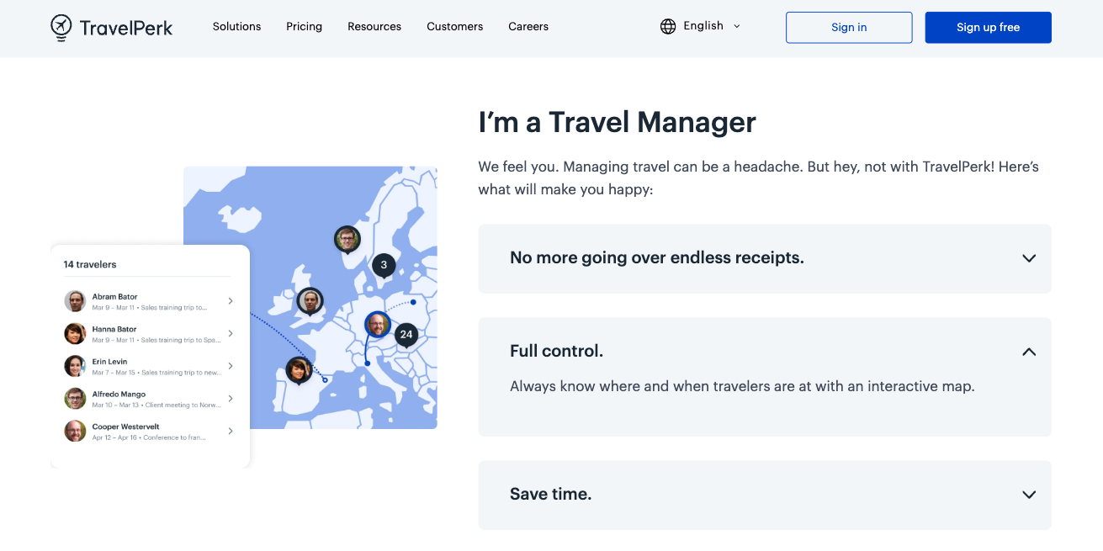Open the Resources menu
The height and width of the screenshot is (551, 1103).
(x=374, y=27)
